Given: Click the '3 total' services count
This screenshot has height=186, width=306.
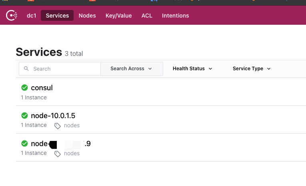Looking at the screenshot, I should click(74, 53).
